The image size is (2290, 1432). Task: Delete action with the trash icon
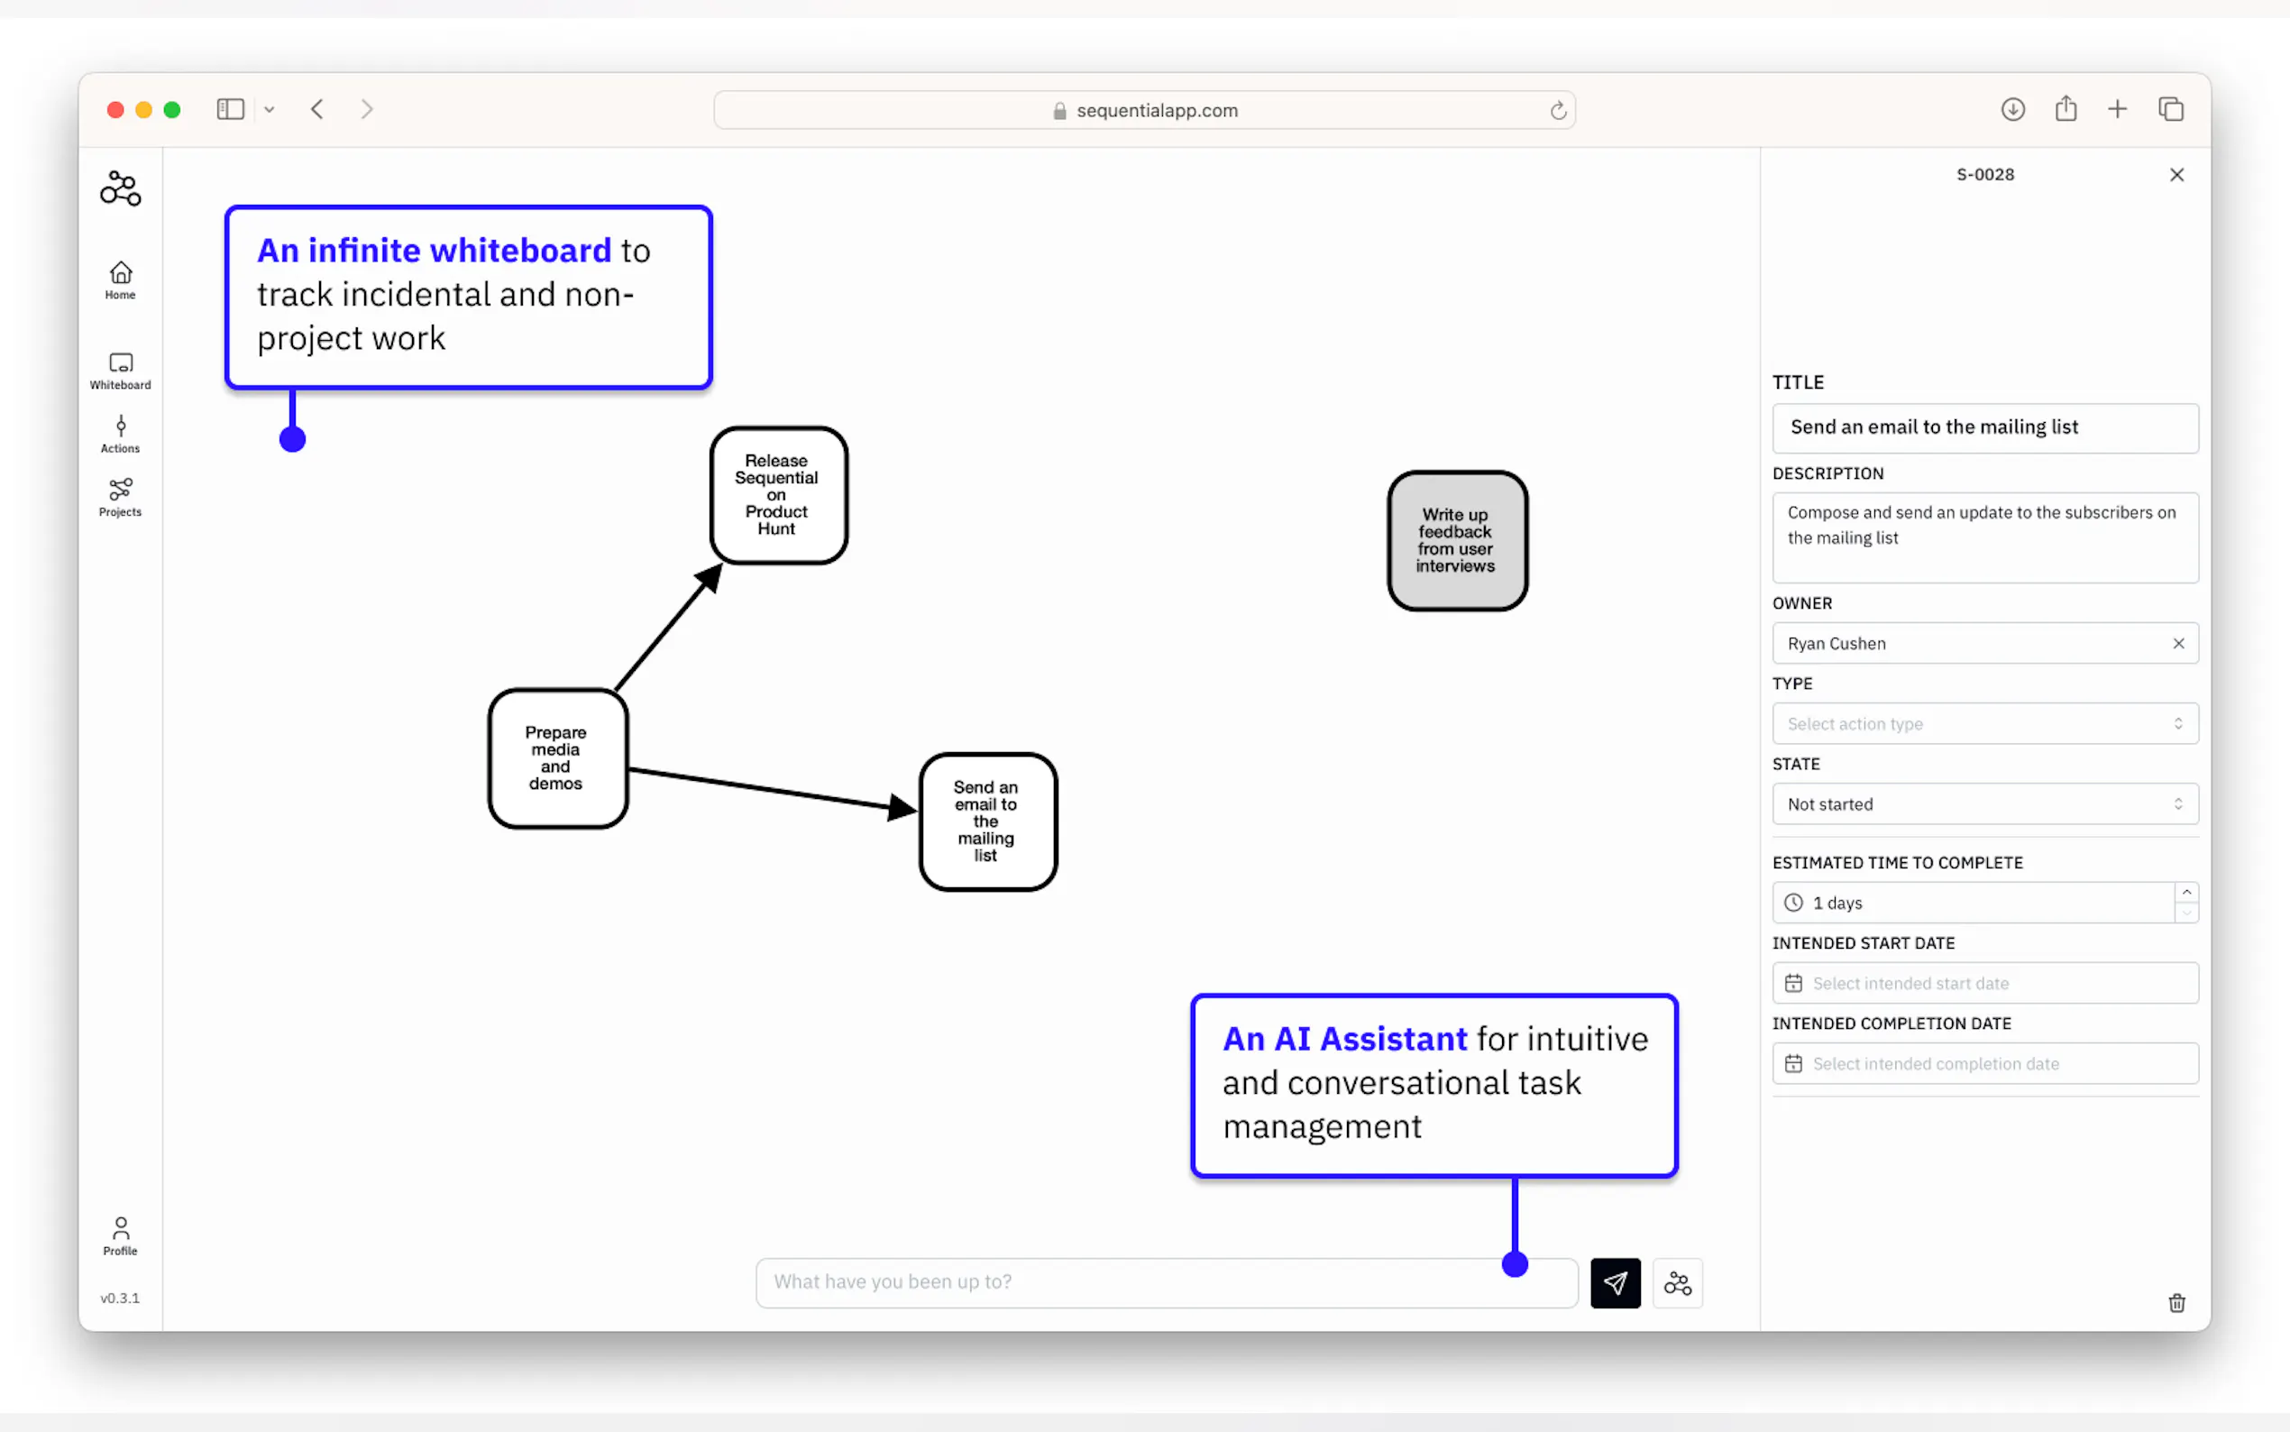[x=2176, y=1302]
